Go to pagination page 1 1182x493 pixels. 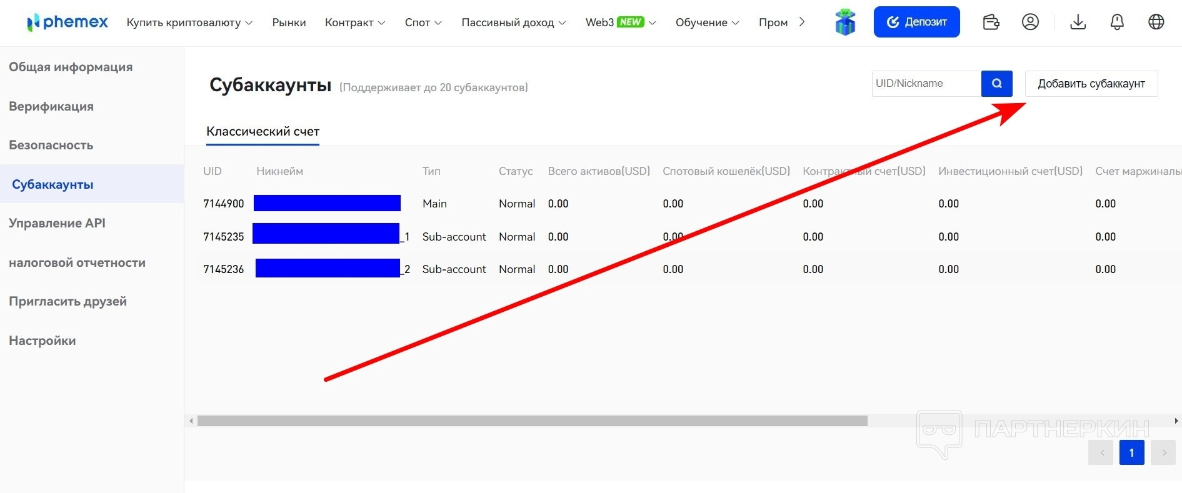click(x=1131, y=452)
